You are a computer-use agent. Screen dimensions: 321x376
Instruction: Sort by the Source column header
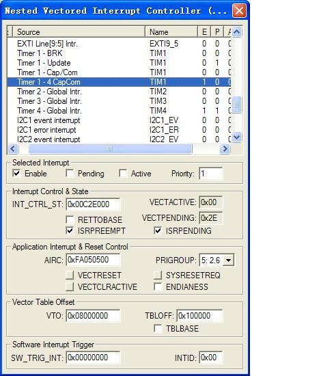pyautogui.click(x=79, y=32)
